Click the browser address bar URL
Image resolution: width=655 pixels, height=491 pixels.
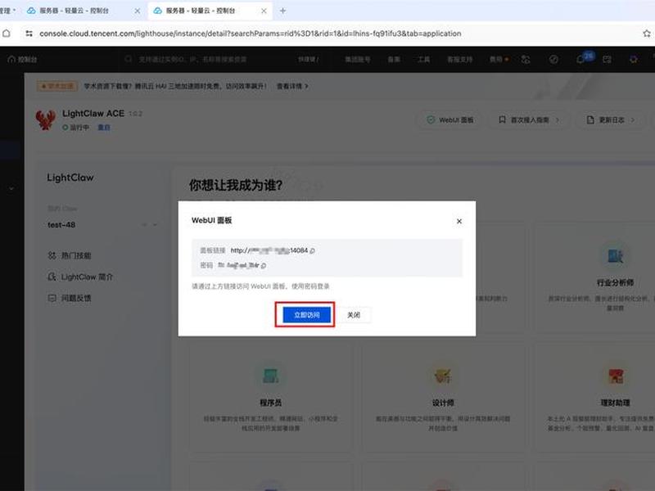tap(251, 34)
